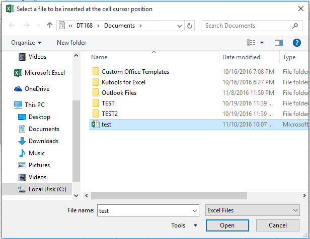Open the Help question mark icon
Viewport: 310px width, 239px height.
[x=296, y=43]
